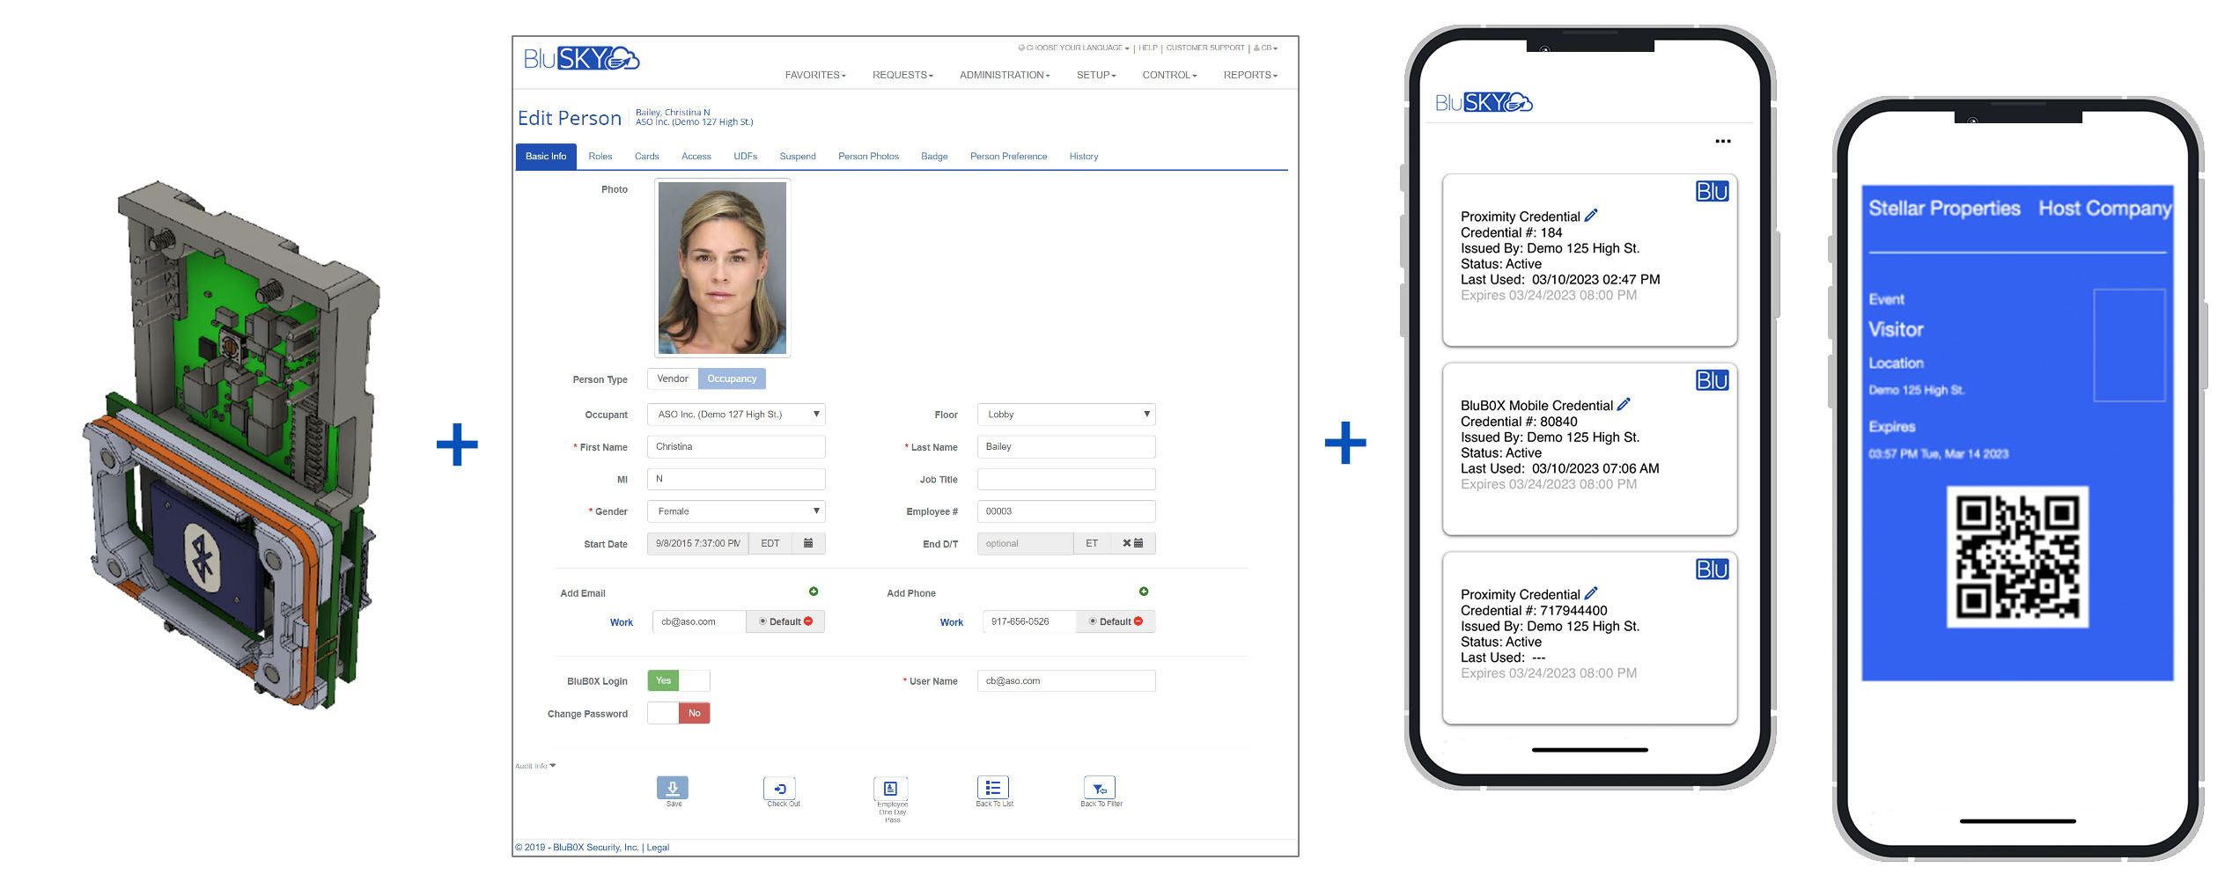Select the Vendor person type button
2232x889 pixels.
(x=673, y=378)
